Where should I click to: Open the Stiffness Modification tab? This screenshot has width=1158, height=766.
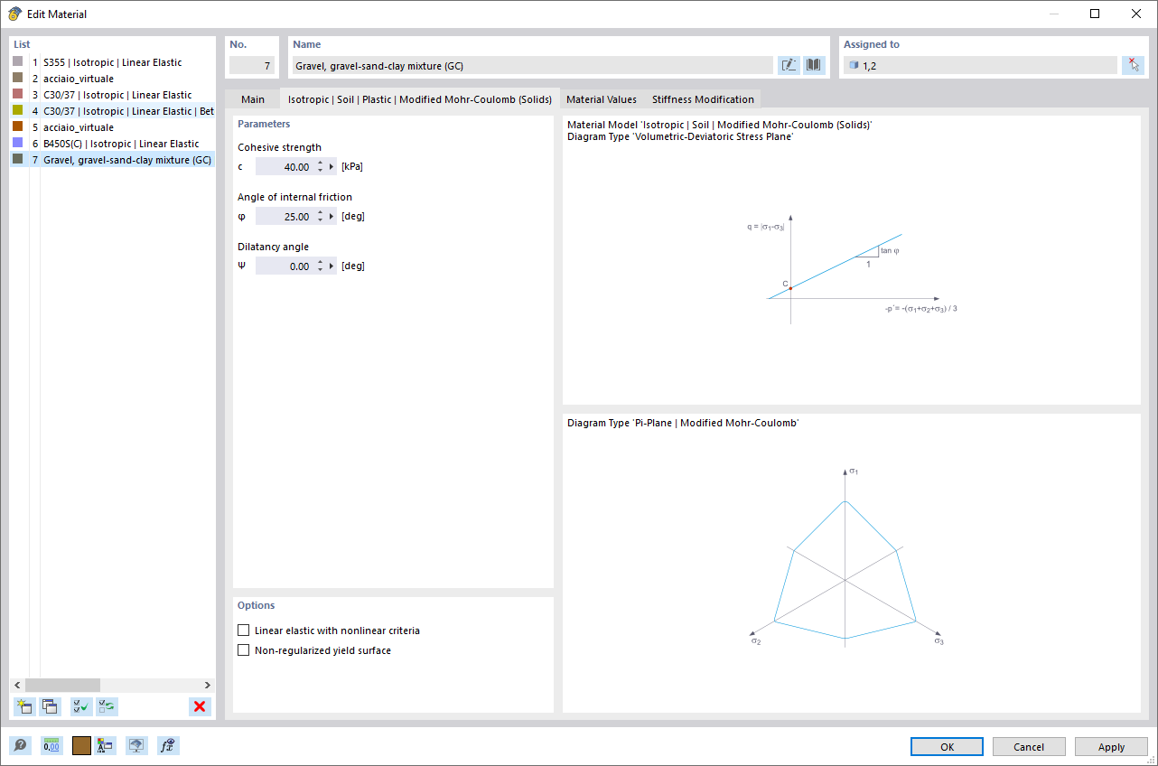pos(703,99)
